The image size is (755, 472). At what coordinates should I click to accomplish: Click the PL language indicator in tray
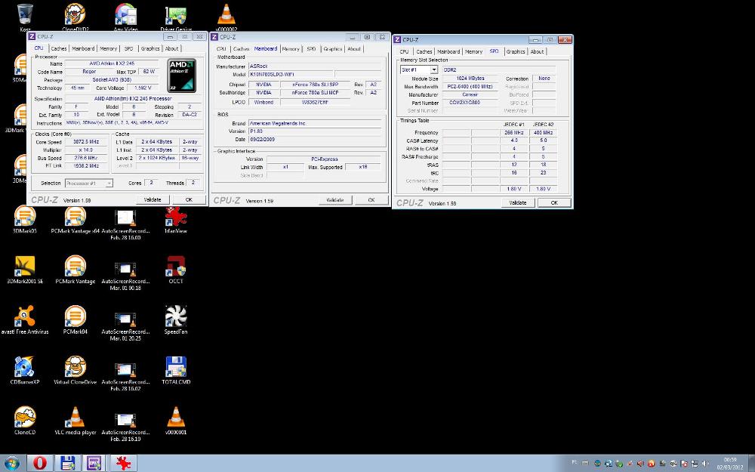point(575,463)
